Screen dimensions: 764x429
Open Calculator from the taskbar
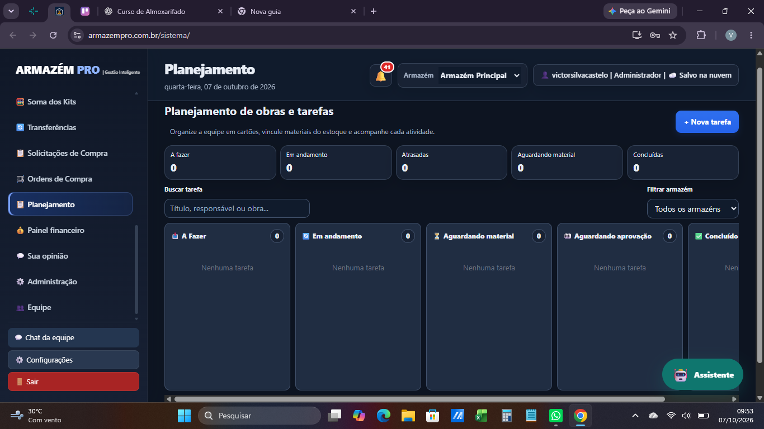507,416
